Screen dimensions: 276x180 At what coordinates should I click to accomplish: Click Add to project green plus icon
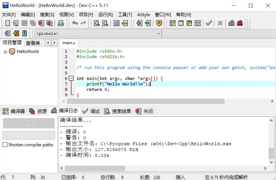(x=139, y=23)
